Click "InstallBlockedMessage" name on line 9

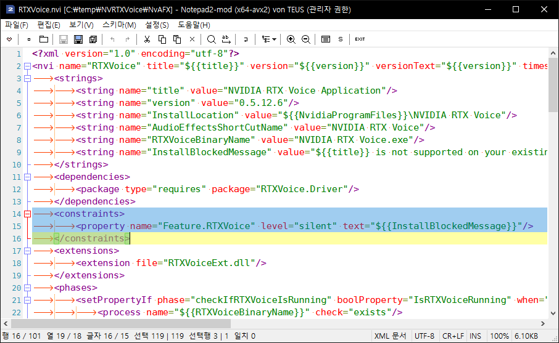(x=209, y=152)
